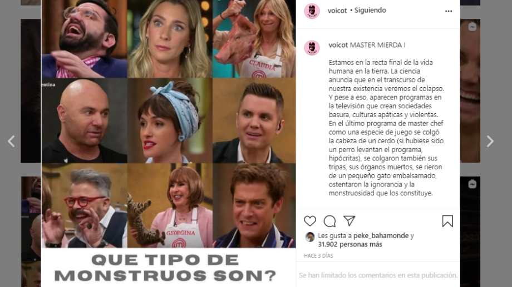Click the Siguiendo following button
This screenshot has height=287, width=512.
tap(370, 10)
